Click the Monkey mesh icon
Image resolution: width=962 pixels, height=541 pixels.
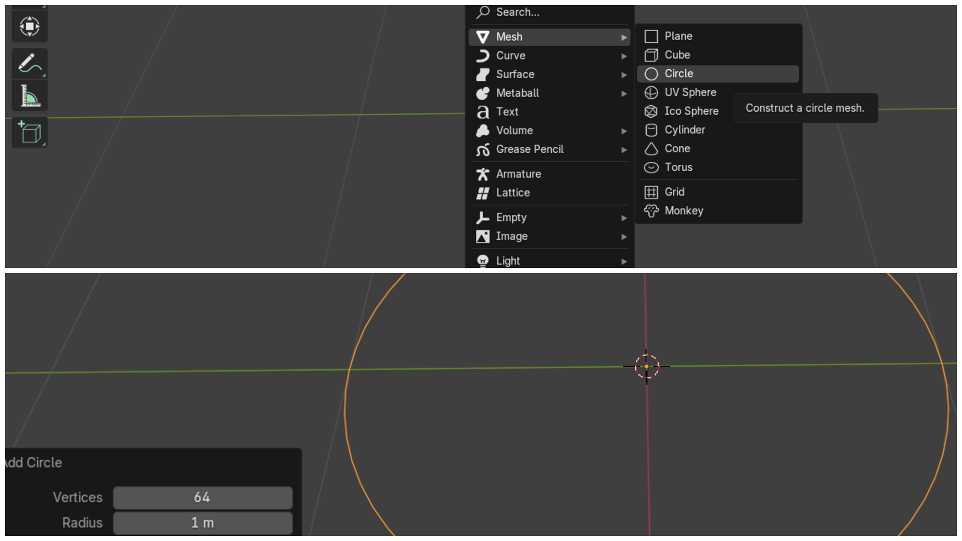click(651, 211)
